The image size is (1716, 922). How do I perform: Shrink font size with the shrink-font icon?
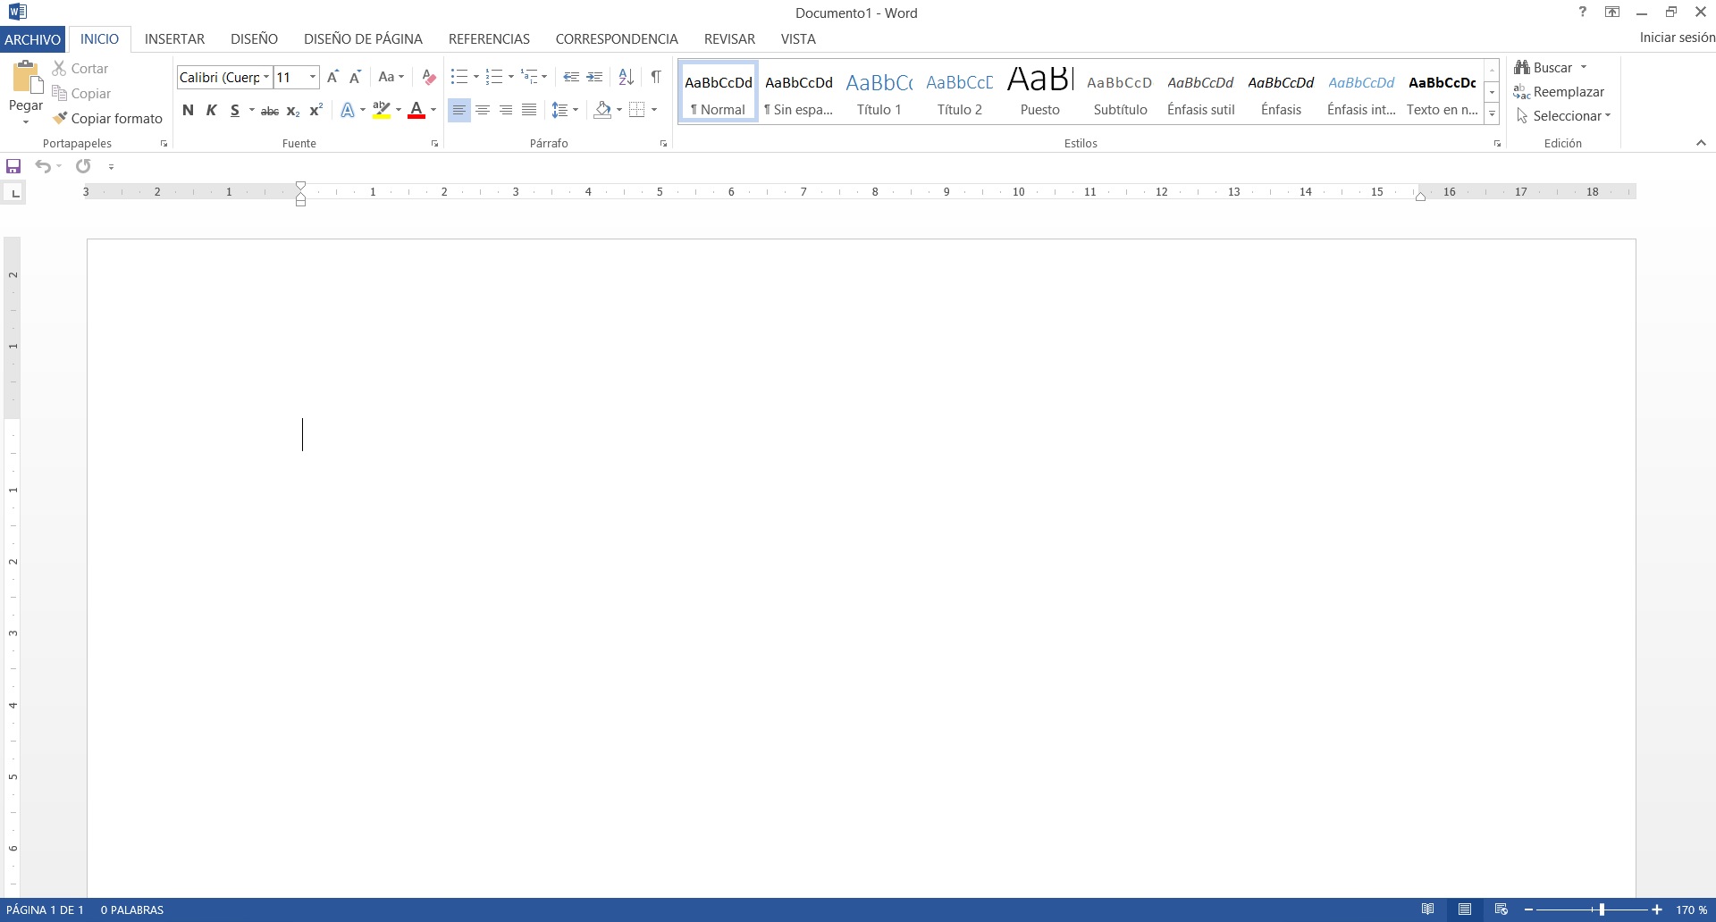[x=355, y=77]
